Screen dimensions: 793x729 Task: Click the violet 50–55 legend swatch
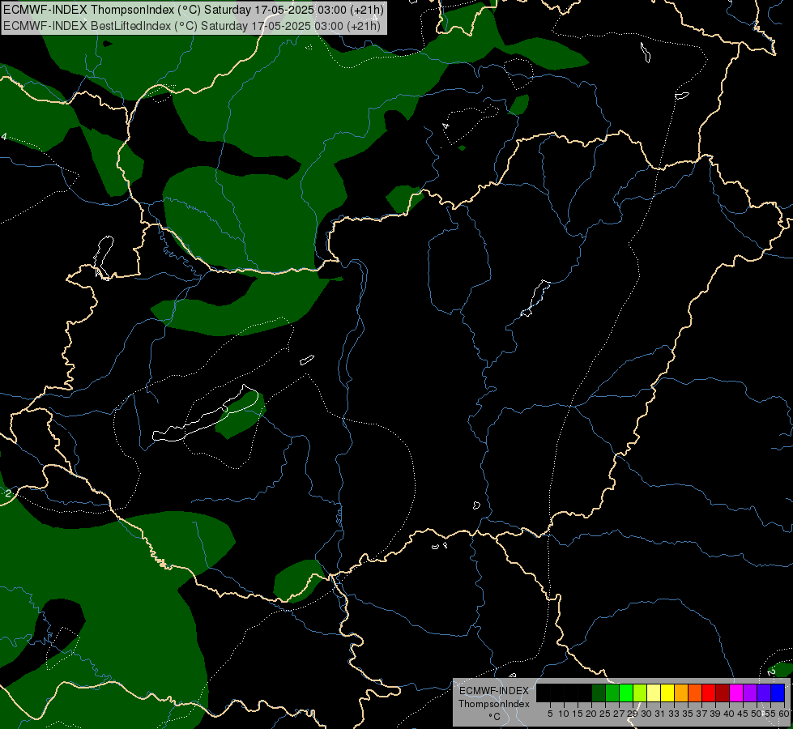[764, 693]
